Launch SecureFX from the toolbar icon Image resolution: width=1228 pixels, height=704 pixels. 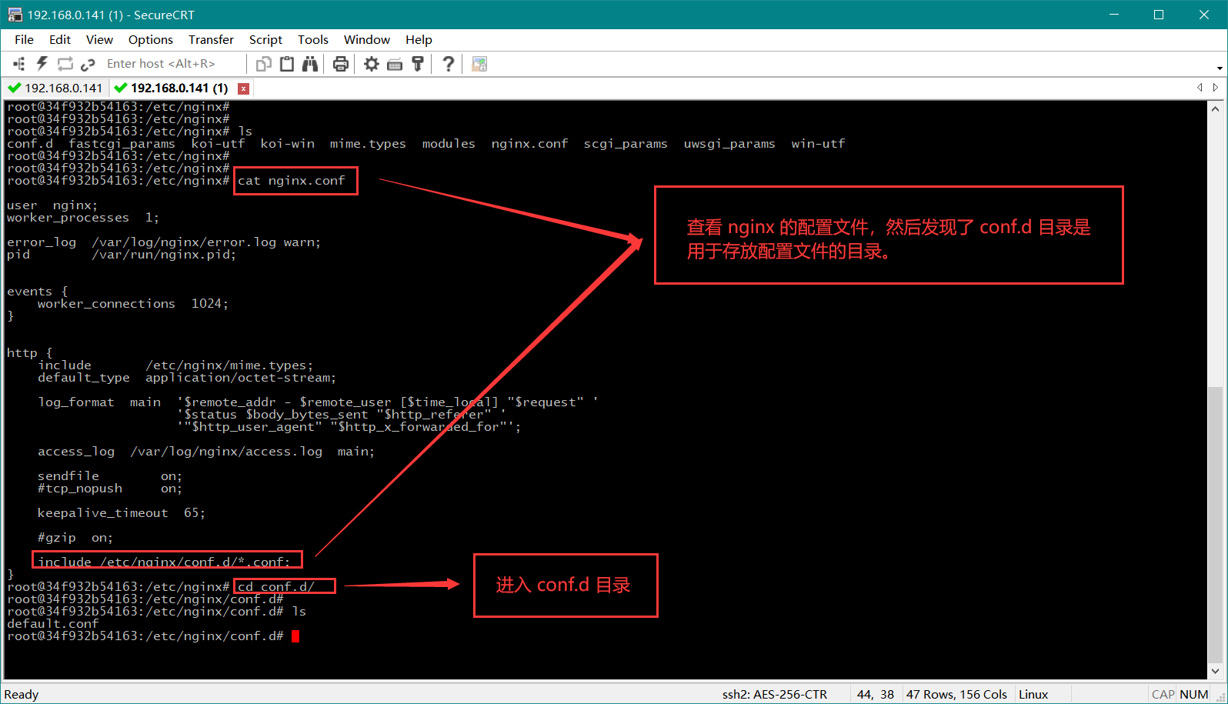pyautogui.click(x=479, y=64)
